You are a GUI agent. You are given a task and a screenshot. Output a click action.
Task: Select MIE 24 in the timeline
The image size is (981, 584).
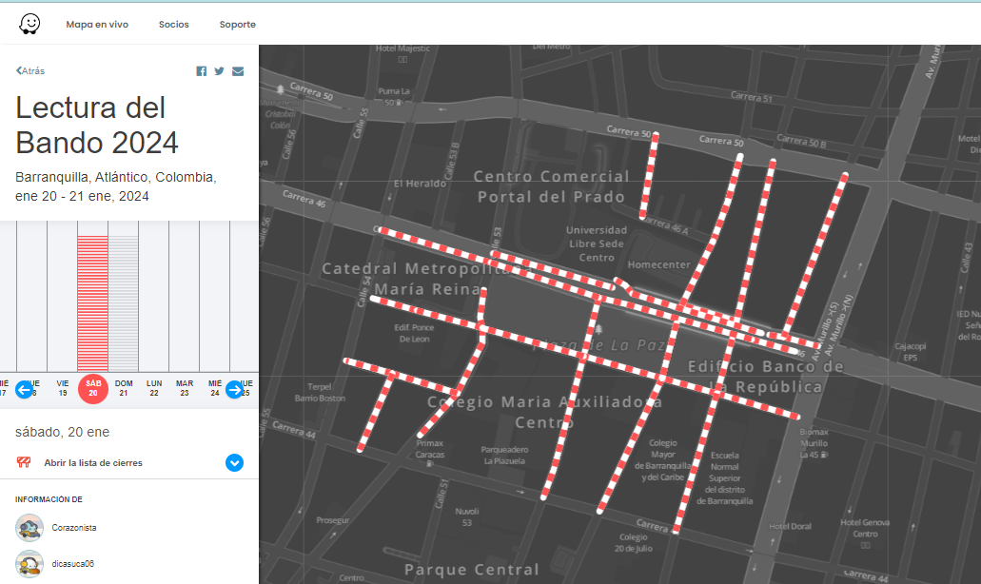point(215,388)
